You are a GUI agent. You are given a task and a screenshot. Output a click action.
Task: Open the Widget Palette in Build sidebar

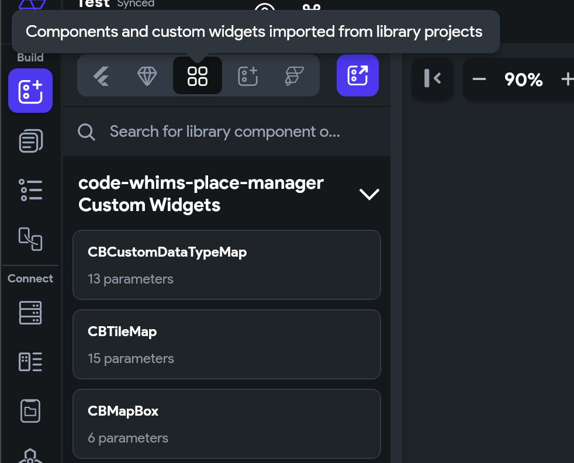30,91
